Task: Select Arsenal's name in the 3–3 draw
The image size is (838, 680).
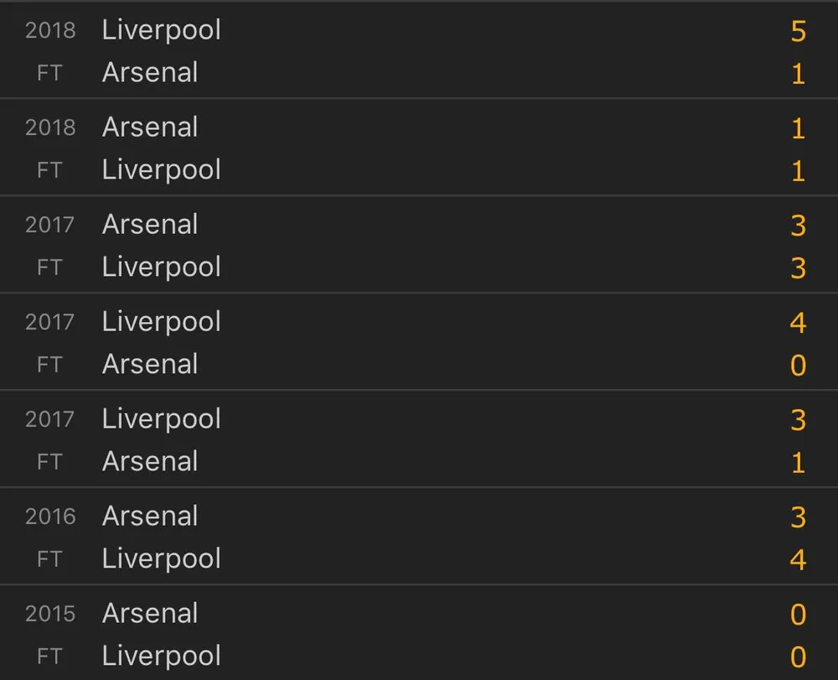Action: click(150, 225)
